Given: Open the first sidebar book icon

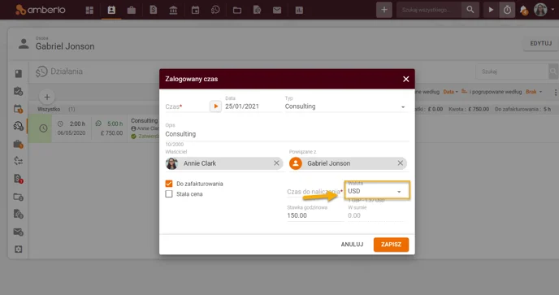Looking at the screenshot, I should [x=18, y=73].
